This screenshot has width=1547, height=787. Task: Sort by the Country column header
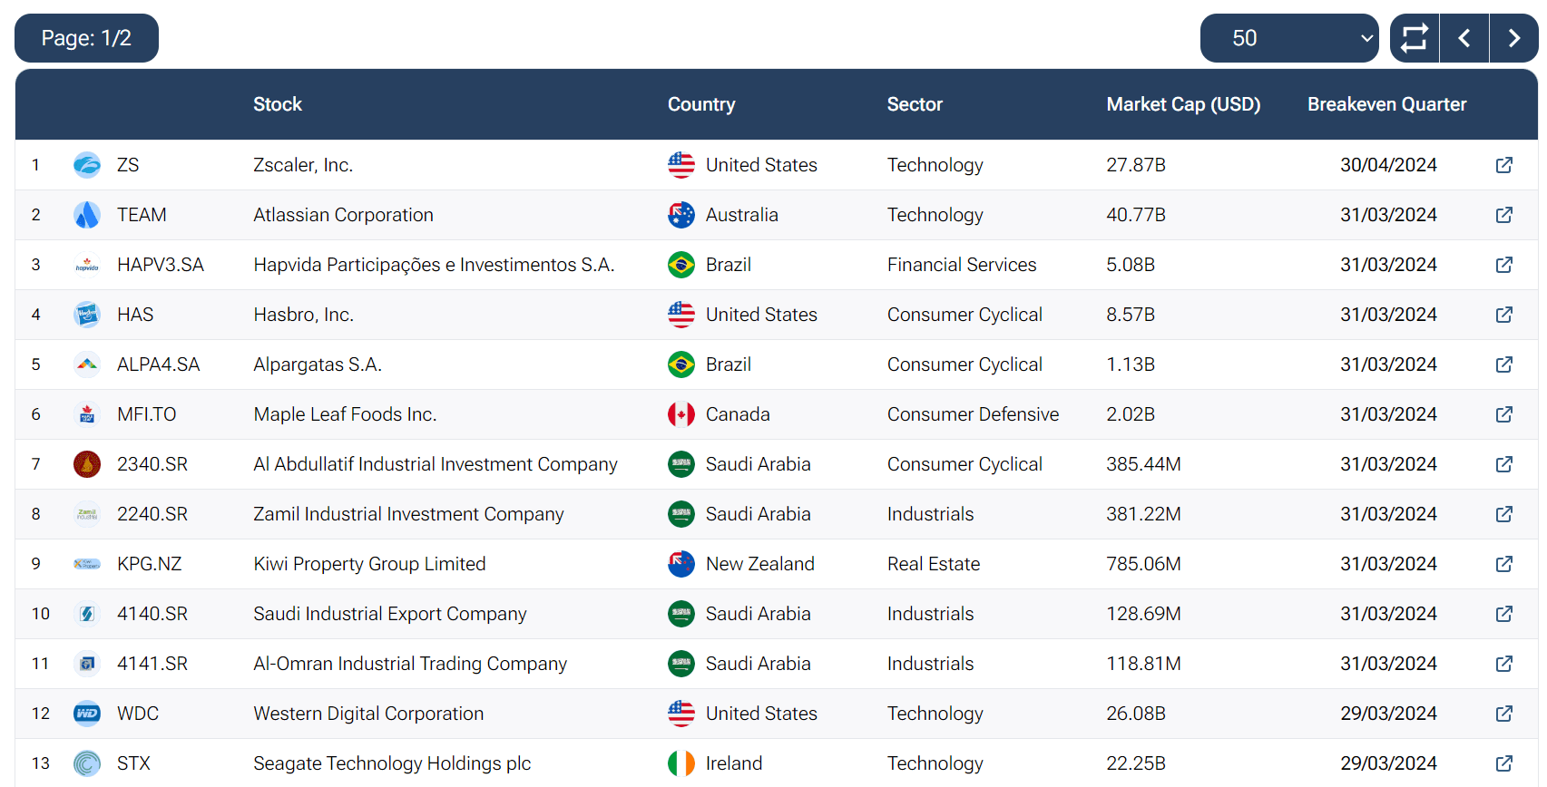[x=701, y=104]
